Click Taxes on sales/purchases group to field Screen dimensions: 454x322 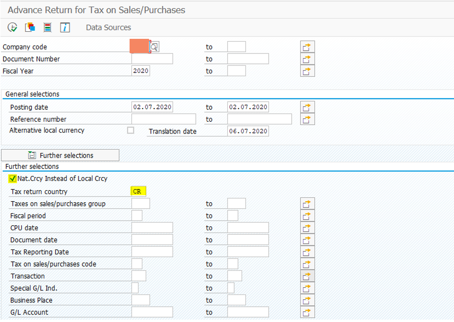point(236,204)
